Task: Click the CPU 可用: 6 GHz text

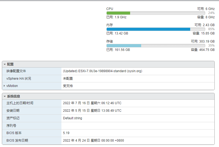Action: click(206, 9)
